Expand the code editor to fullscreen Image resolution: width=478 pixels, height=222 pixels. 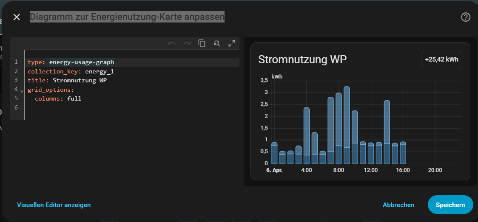pyautogui.click(x=232, y=43)
